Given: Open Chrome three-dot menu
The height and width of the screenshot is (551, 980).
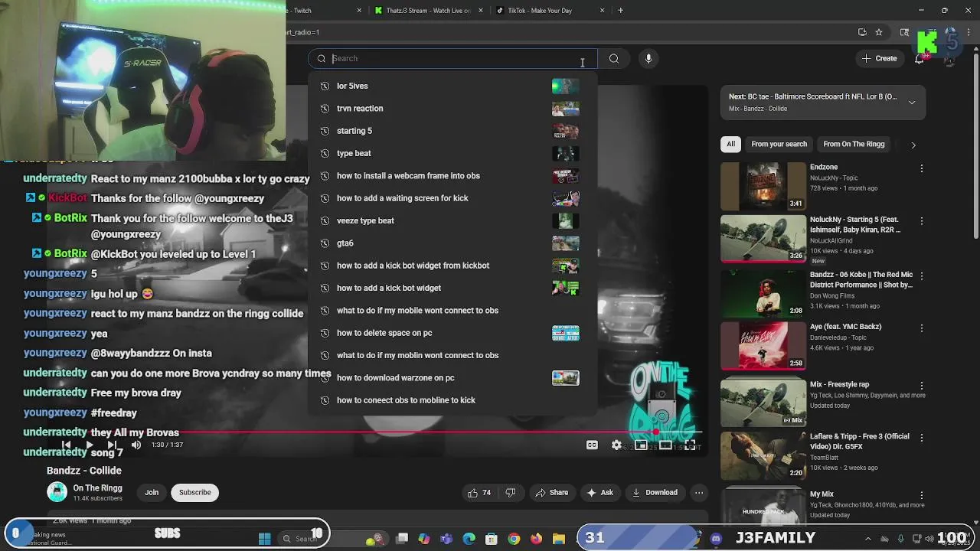Looking at the screenshot, I should pyautogui.click(x=969, y=32).
